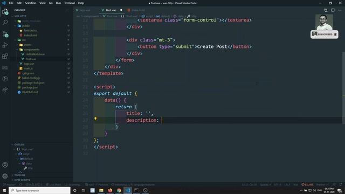Open package.json in the explorer
This screenshot has height=194, width=345.
point(30,87)
